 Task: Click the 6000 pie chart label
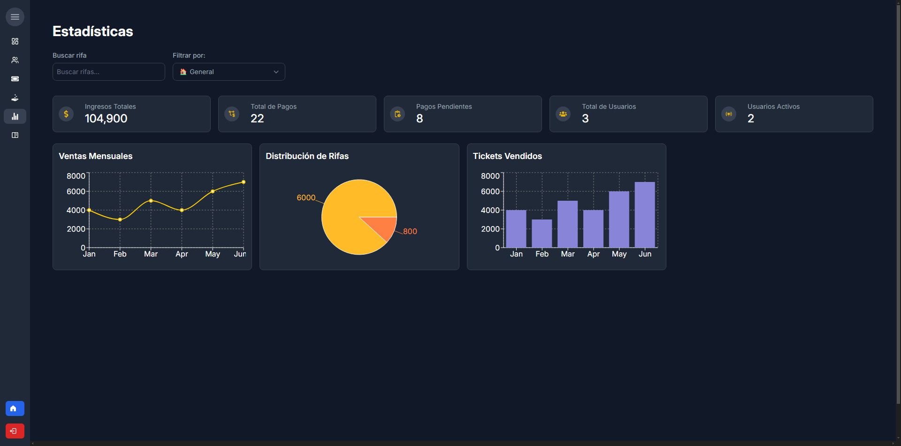[x=306, y=198]
